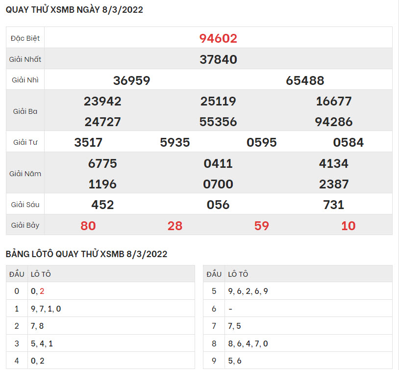
Task: Select the lô tô row with 9, 6, 2, 6, 9
Action: point(248,291)
